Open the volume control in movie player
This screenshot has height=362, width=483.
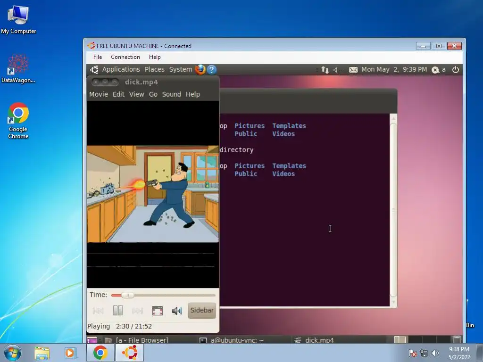pyautogui.click(x=177, y=311)
